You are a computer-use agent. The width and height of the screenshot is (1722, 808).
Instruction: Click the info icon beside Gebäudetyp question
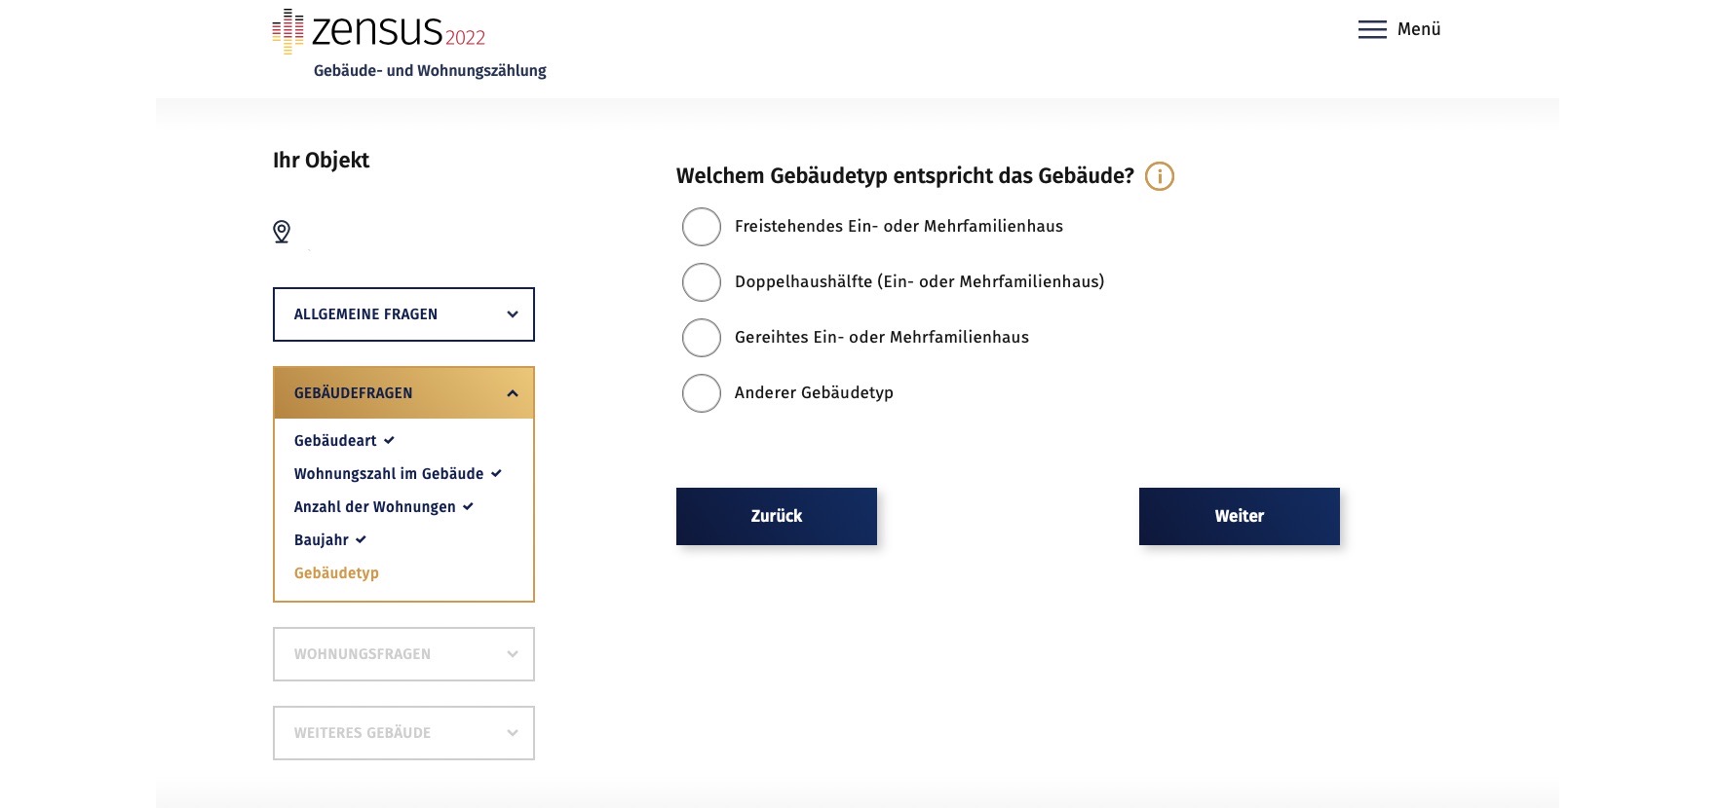[x=1159, y=176]
